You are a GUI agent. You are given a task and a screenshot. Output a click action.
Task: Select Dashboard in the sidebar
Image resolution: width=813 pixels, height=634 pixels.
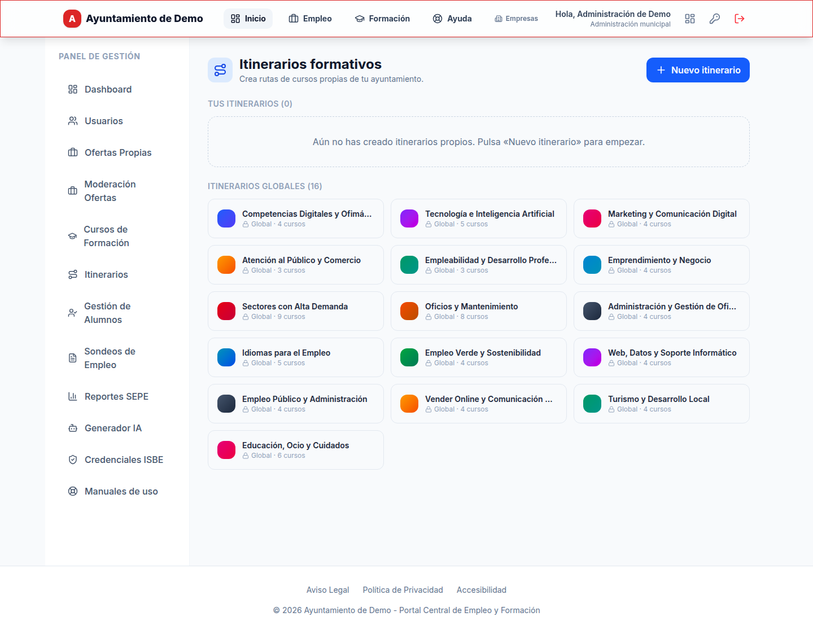(117, 89)
